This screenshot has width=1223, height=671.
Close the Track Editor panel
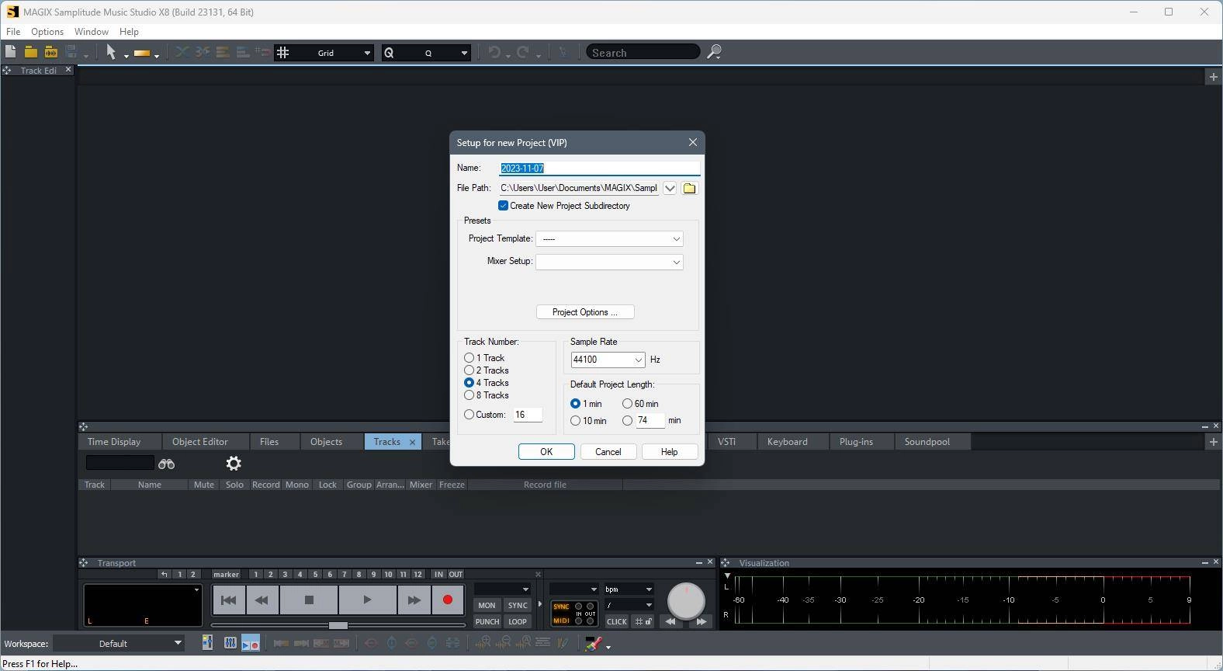(x=68, y=70)
